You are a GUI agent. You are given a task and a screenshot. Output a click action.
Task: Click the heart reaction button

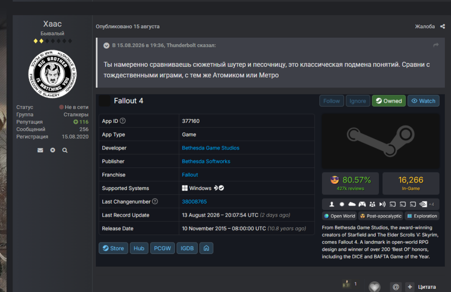(x=374, y=287)
